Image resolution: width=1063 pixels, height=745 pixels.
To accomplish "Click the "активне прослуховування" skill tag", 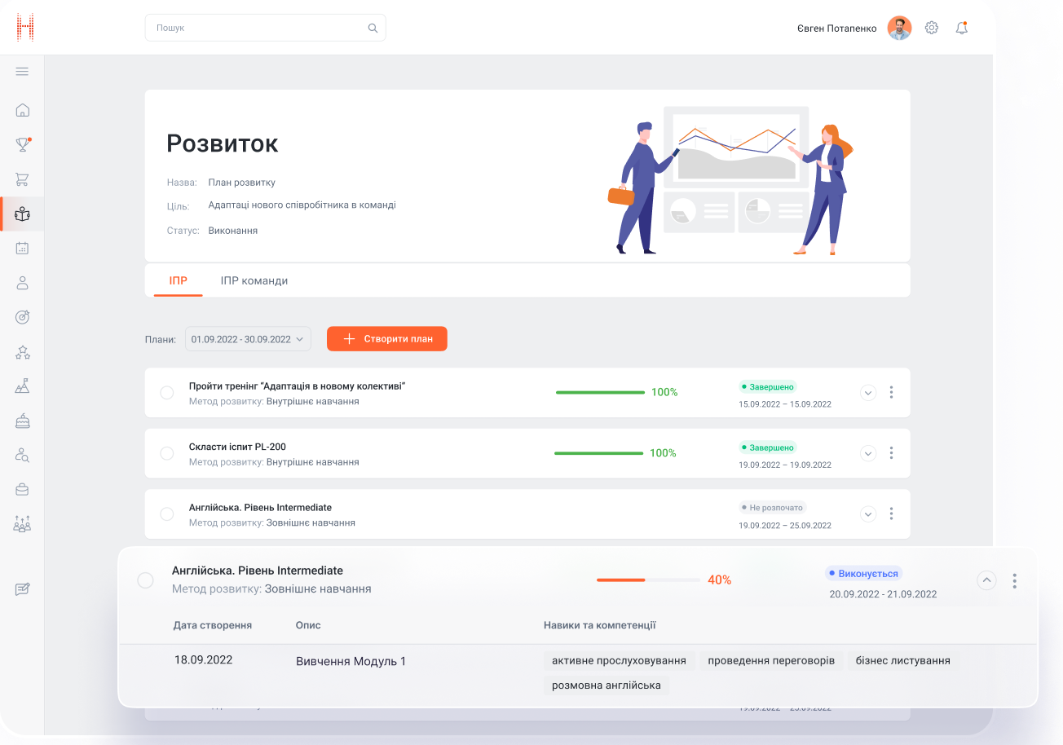I will point(619,660).
